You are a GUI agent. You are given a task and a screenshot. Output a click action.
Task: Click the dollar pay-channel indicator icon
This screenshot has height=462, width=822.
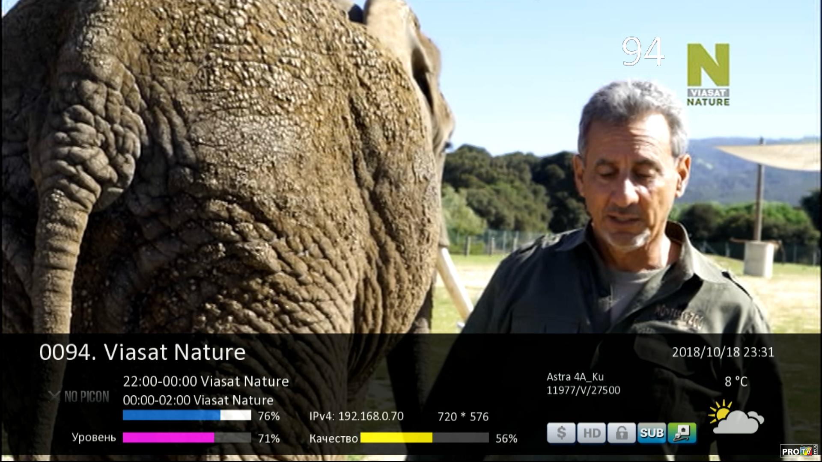tap(561, 433)
